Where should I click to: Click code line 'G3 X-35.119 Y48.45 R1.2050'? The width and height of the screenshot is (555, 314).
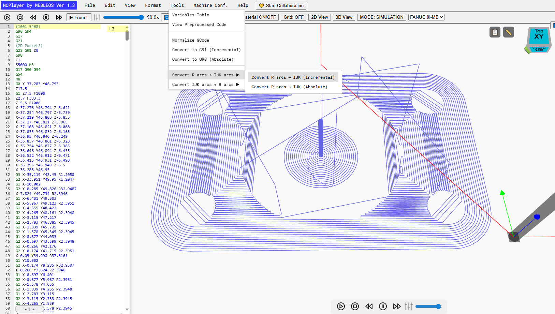pyautogui.click(x=45, y=175)
